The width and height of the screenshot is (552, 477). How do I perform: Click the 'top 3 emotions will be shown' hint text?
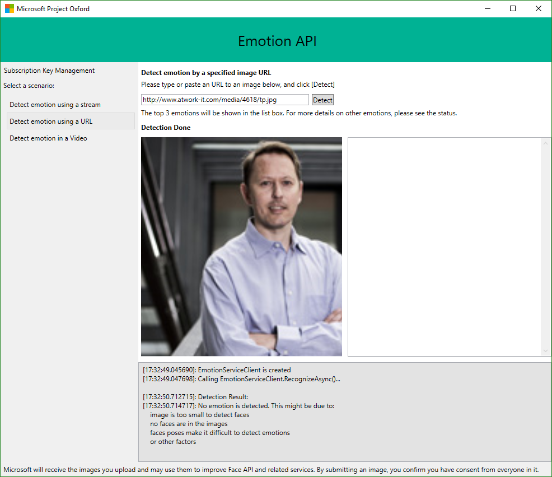[299, 113]
